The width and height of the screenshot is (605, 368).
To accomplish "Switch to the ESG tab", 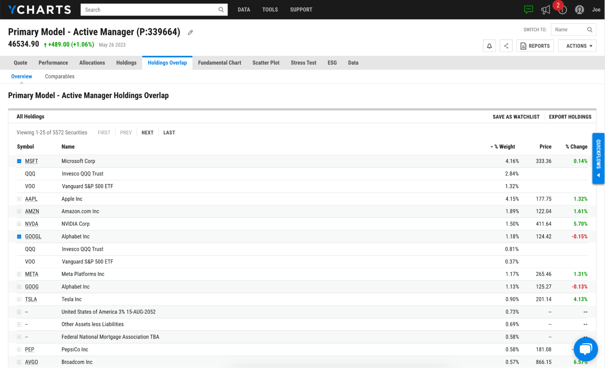I will click(332, 63).
